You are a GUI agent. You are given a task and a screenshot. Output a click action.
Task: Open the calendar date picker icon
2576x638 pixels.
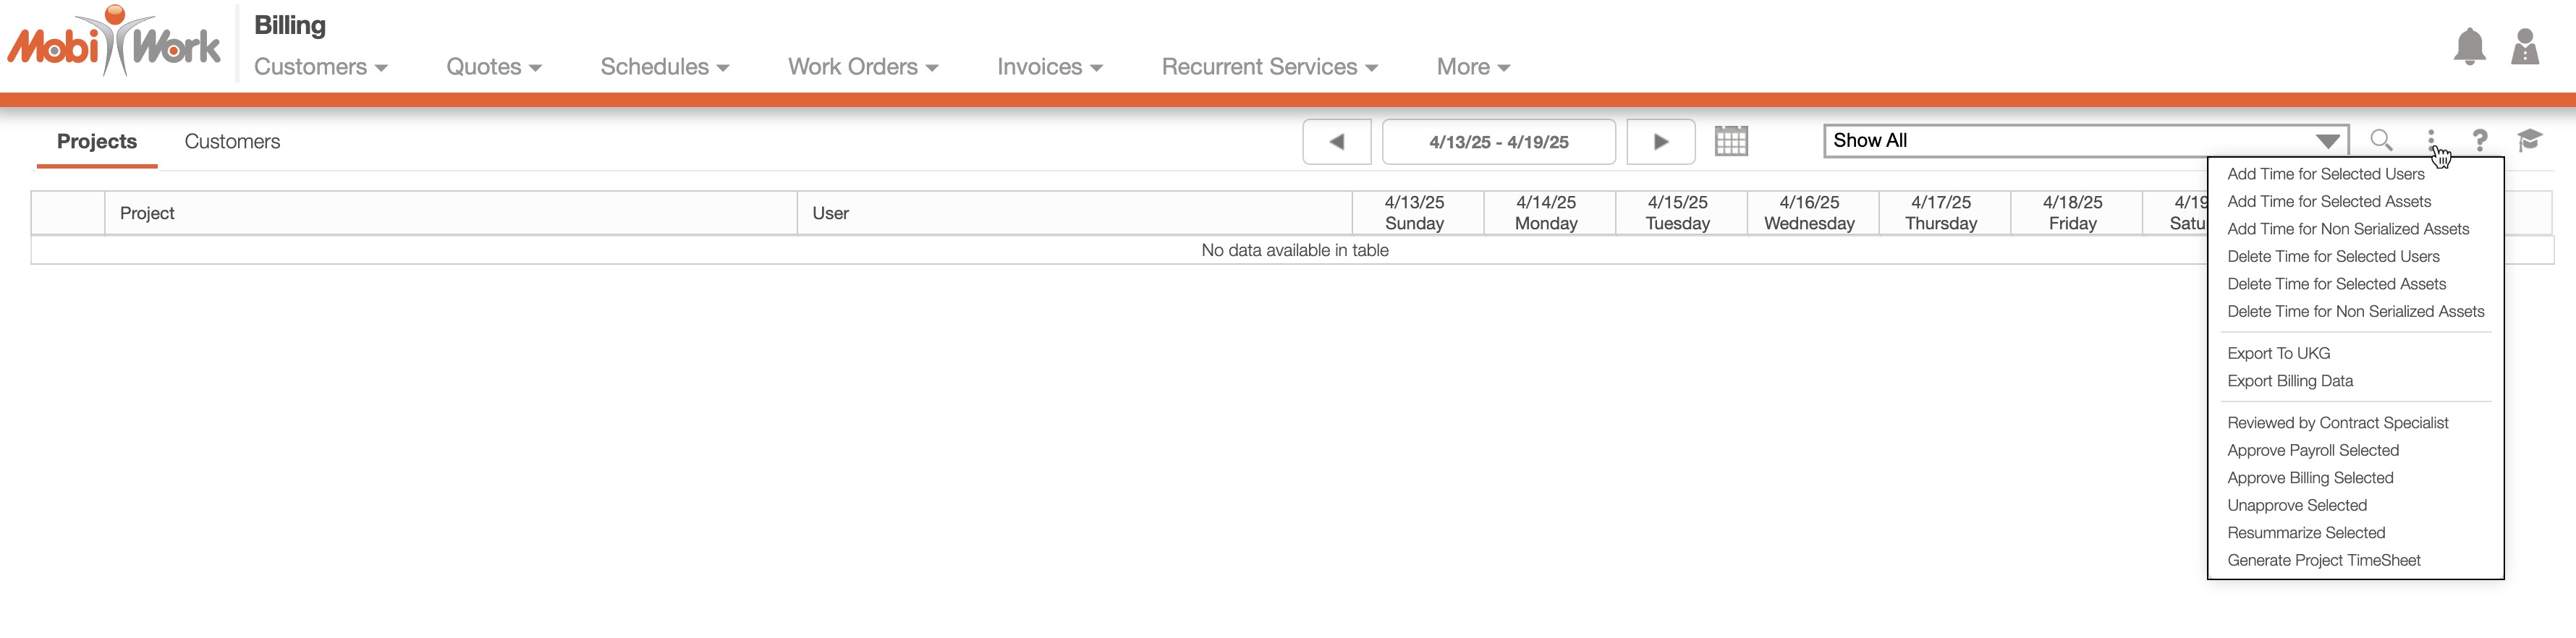point(1731,141)
